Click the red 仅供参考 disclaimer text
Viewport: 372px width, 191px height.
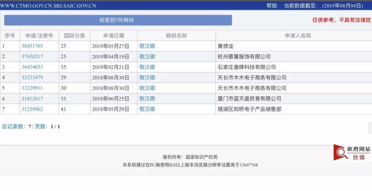point(342,20)
